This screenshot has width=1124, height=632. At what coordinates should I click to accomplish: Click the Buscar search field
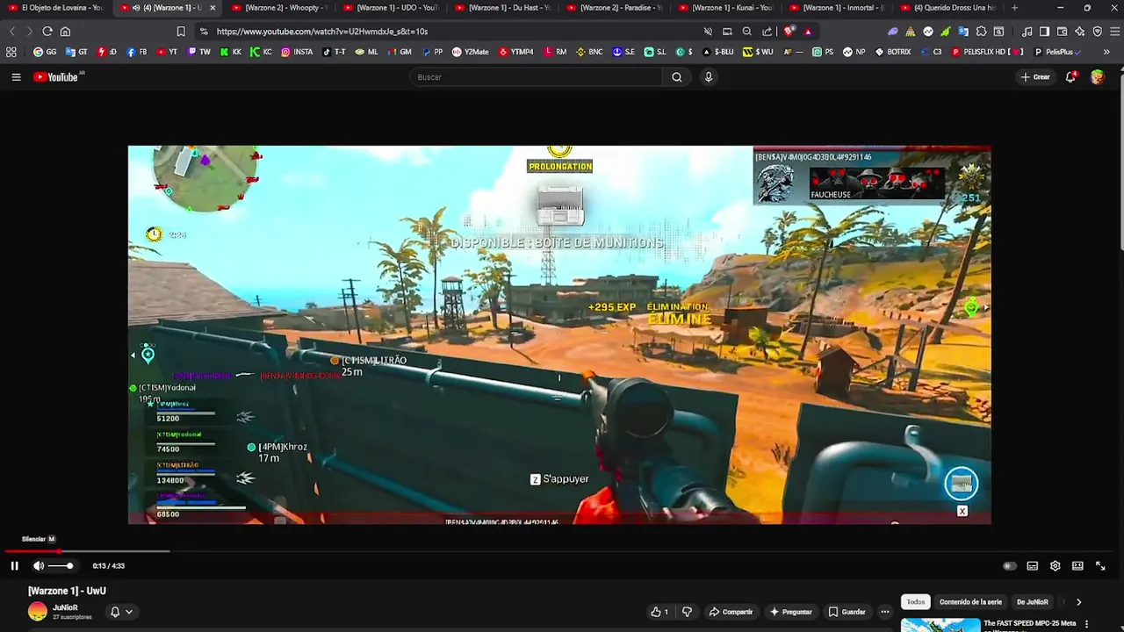pos(536,77)
